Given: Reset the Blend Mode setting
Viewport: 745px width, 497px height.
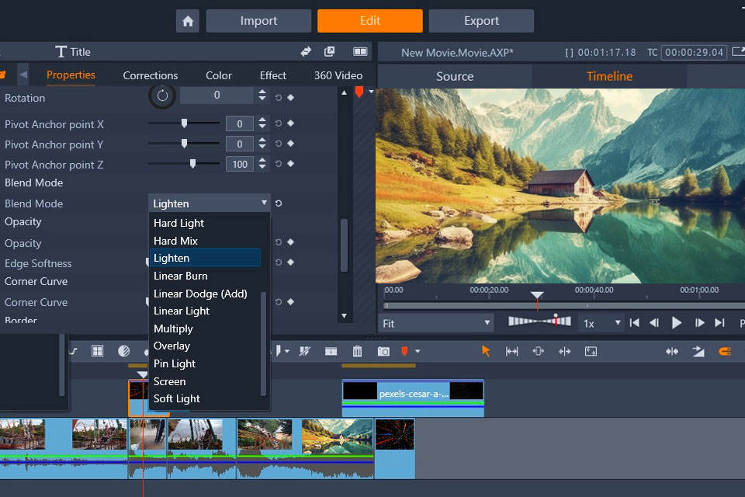Looking at the screenshot, I should (x=279, y=203).
